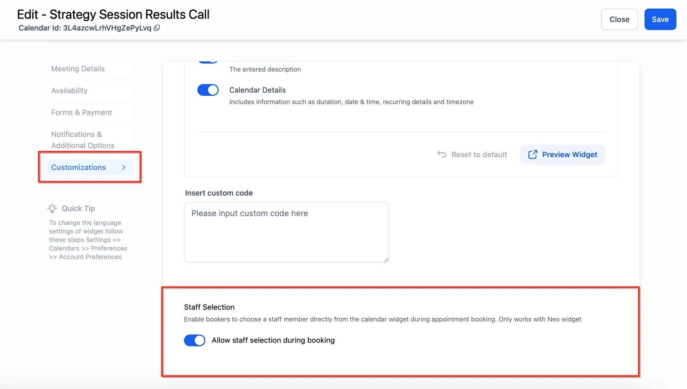
Task: Click the Quick Tip lightbulb icon
Action: pyautogui.click(x=52, y=208)
